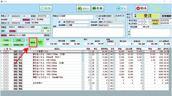
Task: Toggle the checkbox beside the 100 rate field
Action: (42, 31)
